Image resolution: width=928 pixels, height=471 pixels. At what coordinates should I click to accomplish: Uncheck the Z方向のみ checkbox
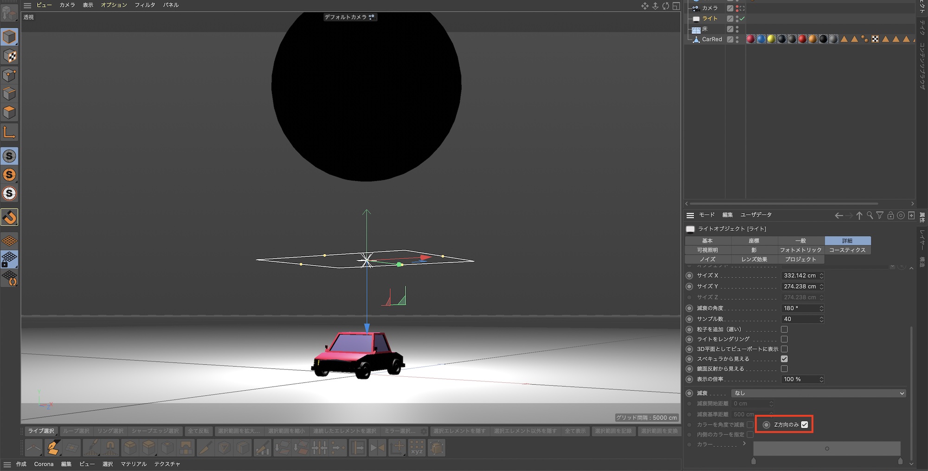click(x=805, y=425)
